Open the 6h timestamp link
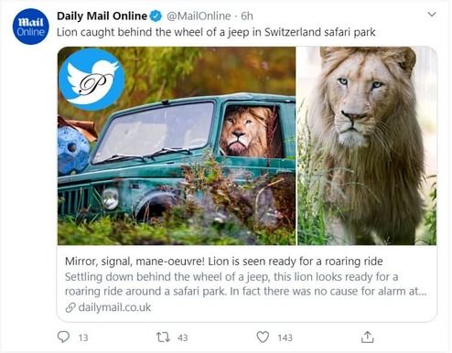 (247, 16)
